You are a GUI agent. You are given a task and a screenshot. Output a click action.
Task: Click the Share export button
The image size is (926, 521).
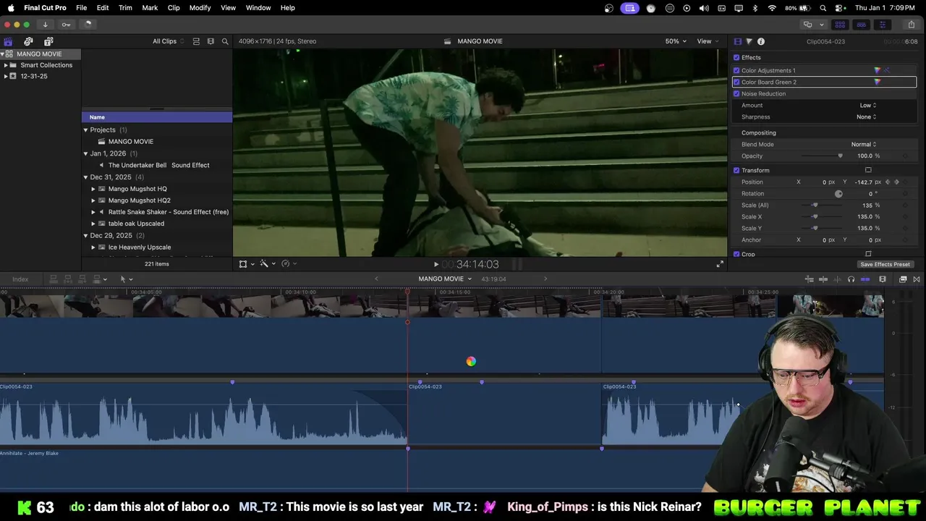[x=911, y=24]
